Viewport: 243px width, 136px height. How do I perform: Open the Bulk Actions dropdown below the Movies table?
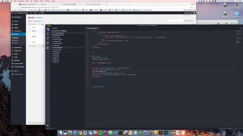(x=34, y=46)
